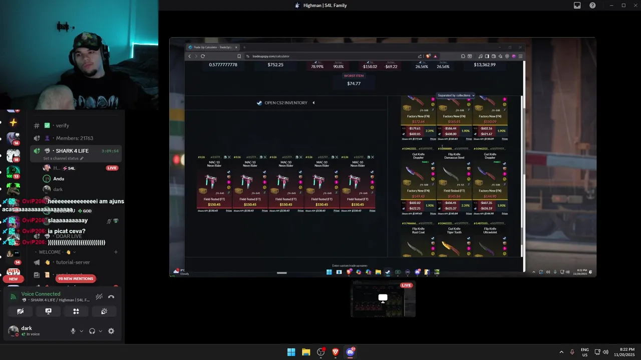This screenshot has width=641, height=360.
Task: Open the Discord inbox icon in title bar
Action: [x=577, y=5]
